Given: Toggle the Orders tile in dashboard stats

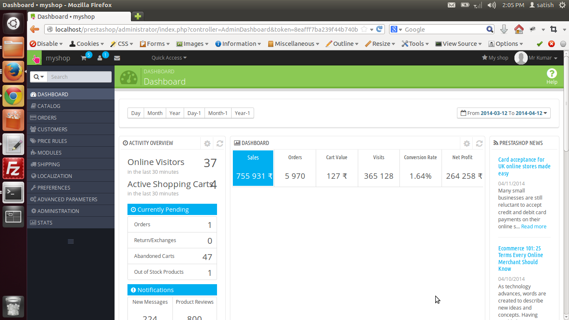Looking at the screenshot, I should click(295, 168).
